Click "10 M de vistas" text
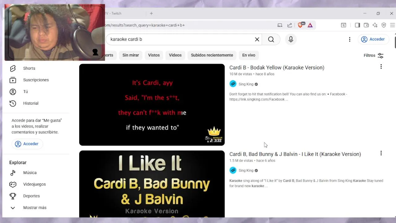This screenshot has height=223, width=396. pyautogui.click(x=241, y=74)
